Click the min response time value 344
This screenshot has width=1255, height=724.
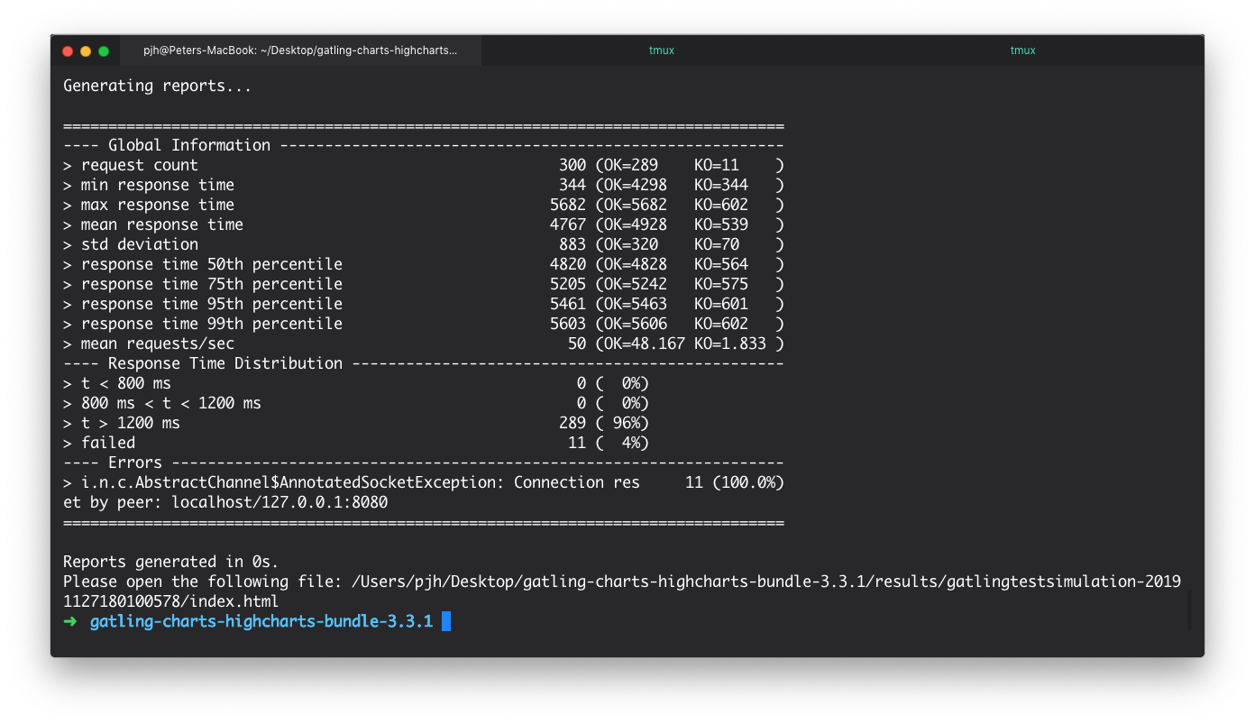click(573, 185)
